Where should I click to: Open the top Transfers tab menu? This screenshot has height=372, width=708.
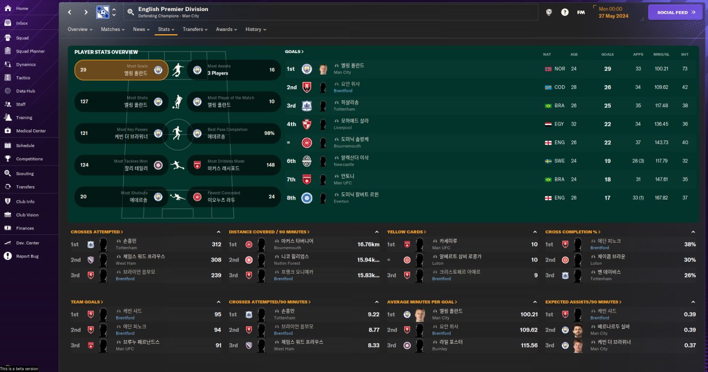click(x=195, y=29)
